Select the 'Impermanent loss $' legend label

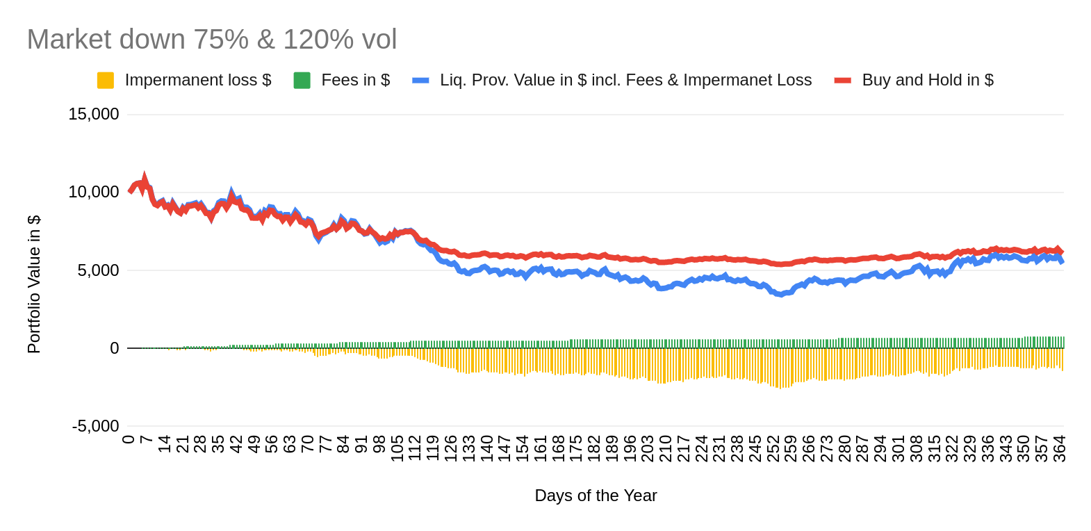click(197, 81)
